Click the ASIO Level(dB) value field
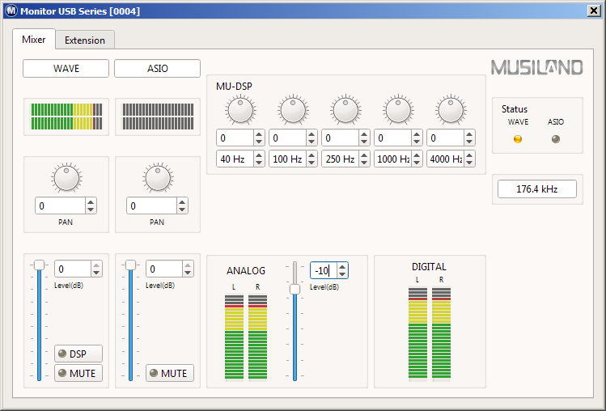 pyautogui.click(x=164, y=269)
